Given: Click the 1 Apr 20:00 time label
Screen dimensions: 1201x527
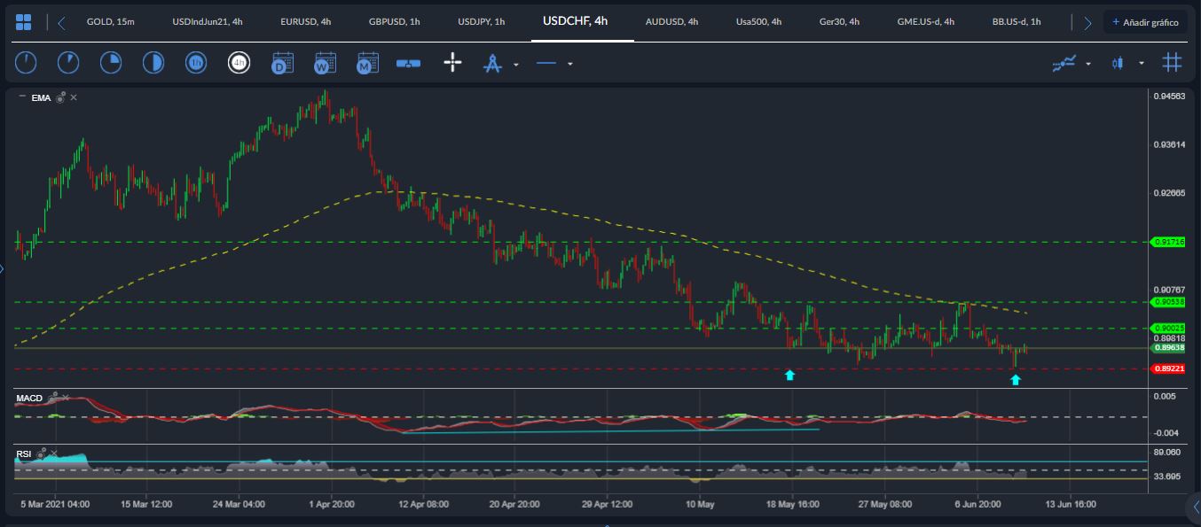Looking at the screenshot, I should [333, 504].
